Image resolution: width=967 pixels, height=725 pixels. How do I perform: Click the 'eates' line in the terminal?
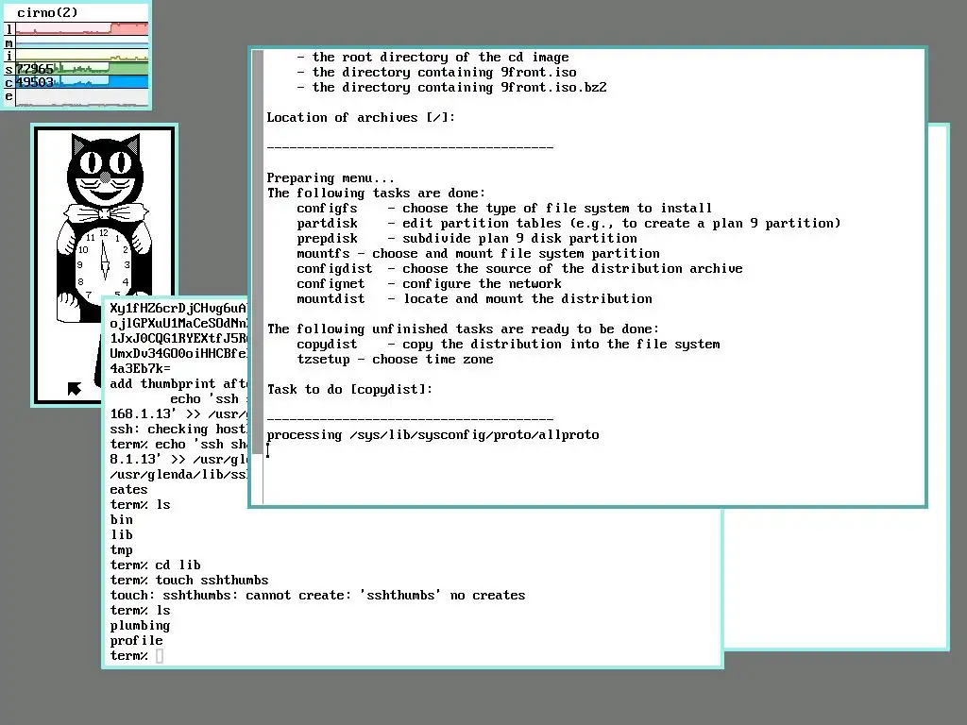click(128, 490)
